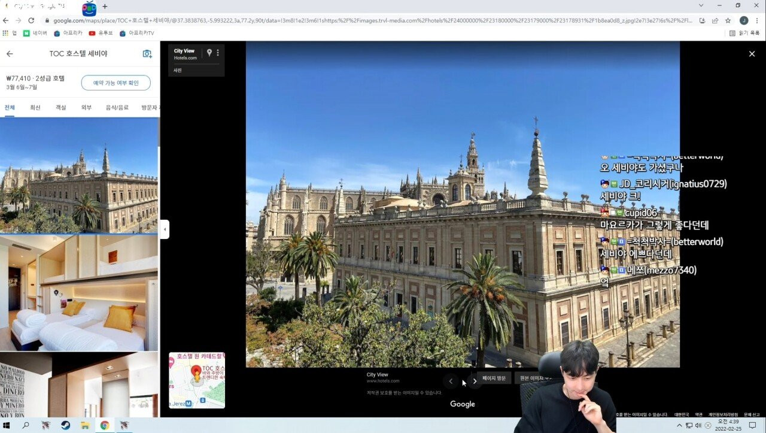Click the 3월 6일~7일 date text
Viewport: 766px width, 433px height.
pyautogui.click(x=22, y=87)
